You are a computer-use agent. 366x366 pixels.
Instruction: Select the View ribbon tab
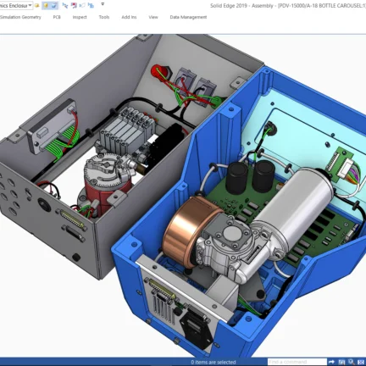pyautogui.click(x=153, y=17)
